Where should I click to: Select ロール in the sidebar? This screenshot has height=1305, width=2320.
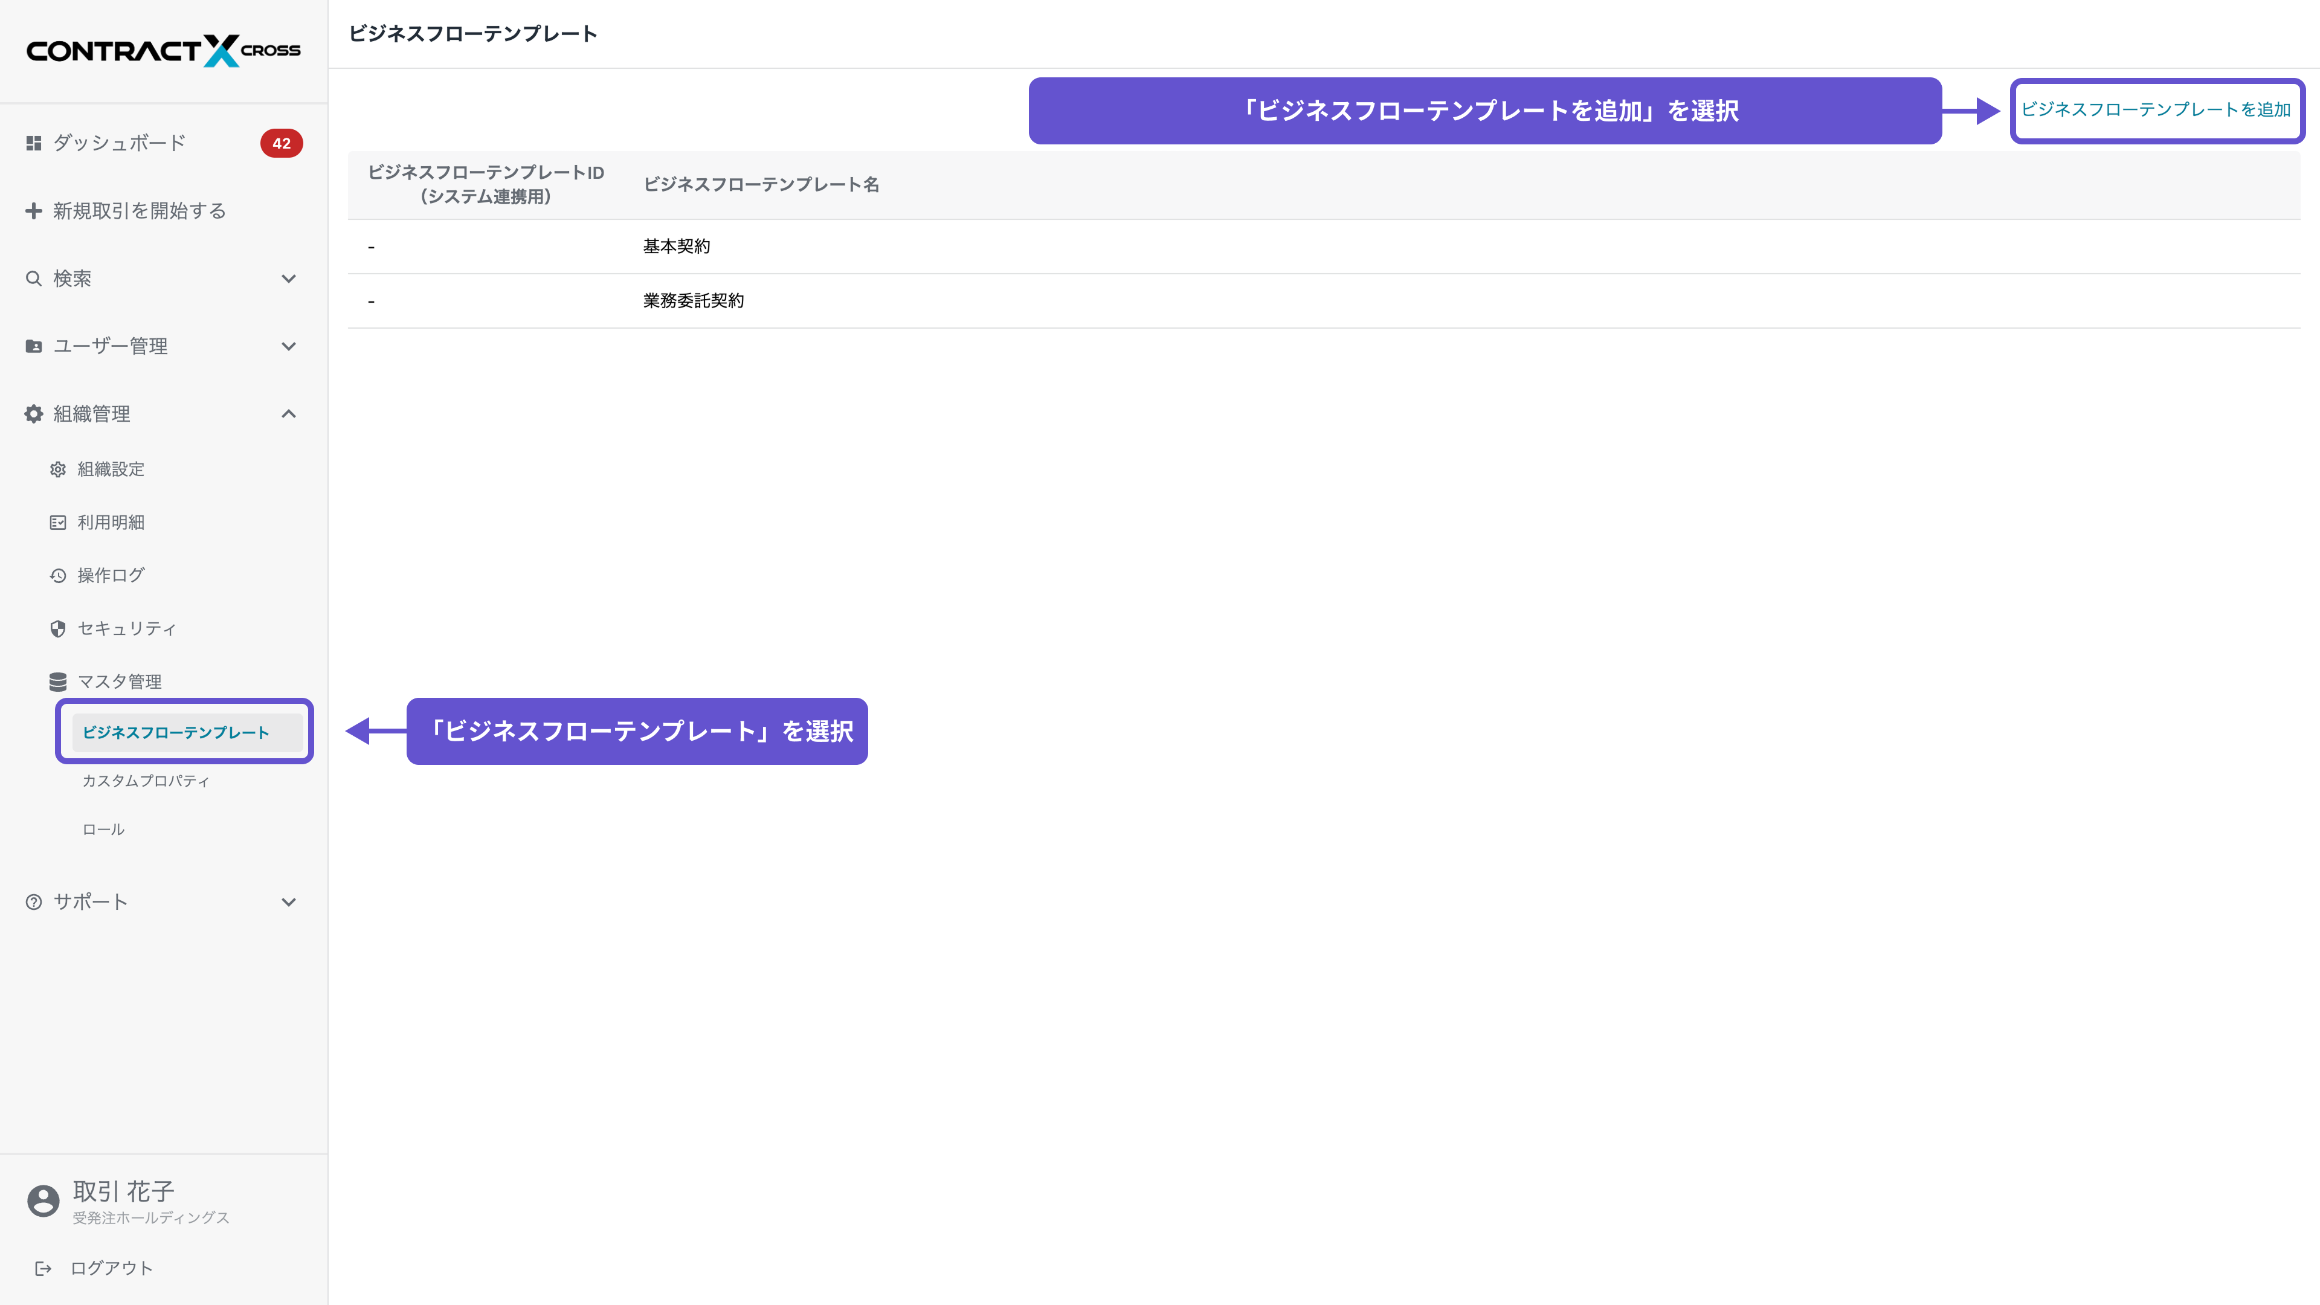[x=101, y=828]
